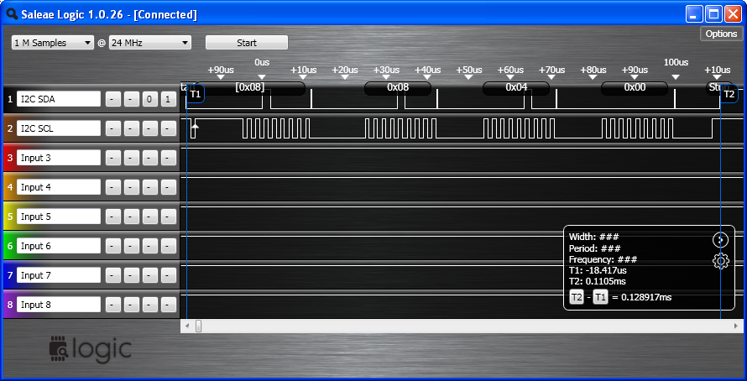The height and width of the screenshot is (381, 747).
Task: Select the T2 timing marker flag
Action: pos(729,94)
